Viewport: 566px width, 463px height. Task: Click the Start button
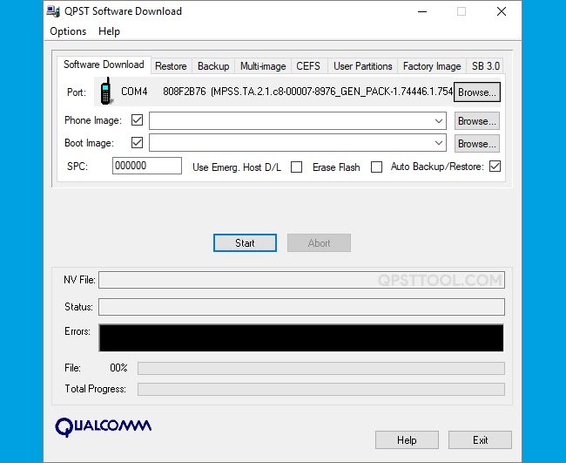[x=245, y=243]
